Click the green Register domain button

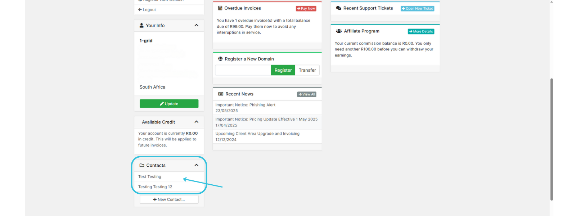coord(283,70)
